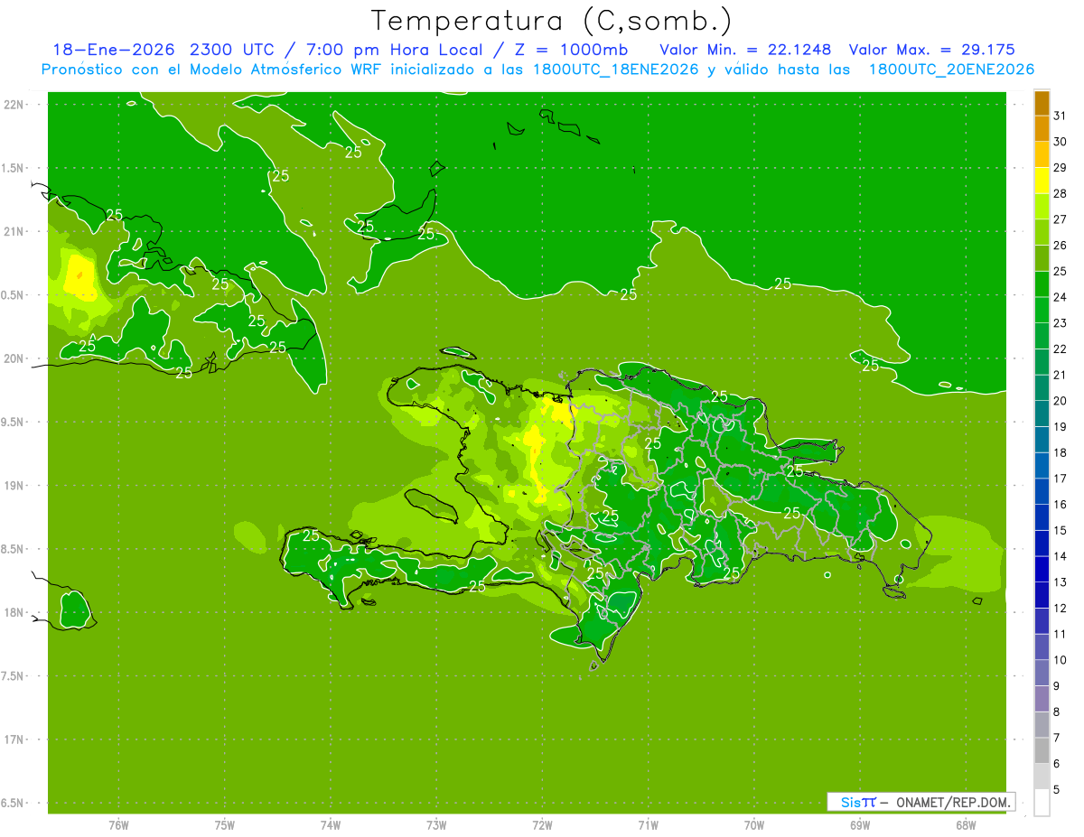1084x837 pixels.
Task: Click the legend value "29"
Action: click(1061, 168)
